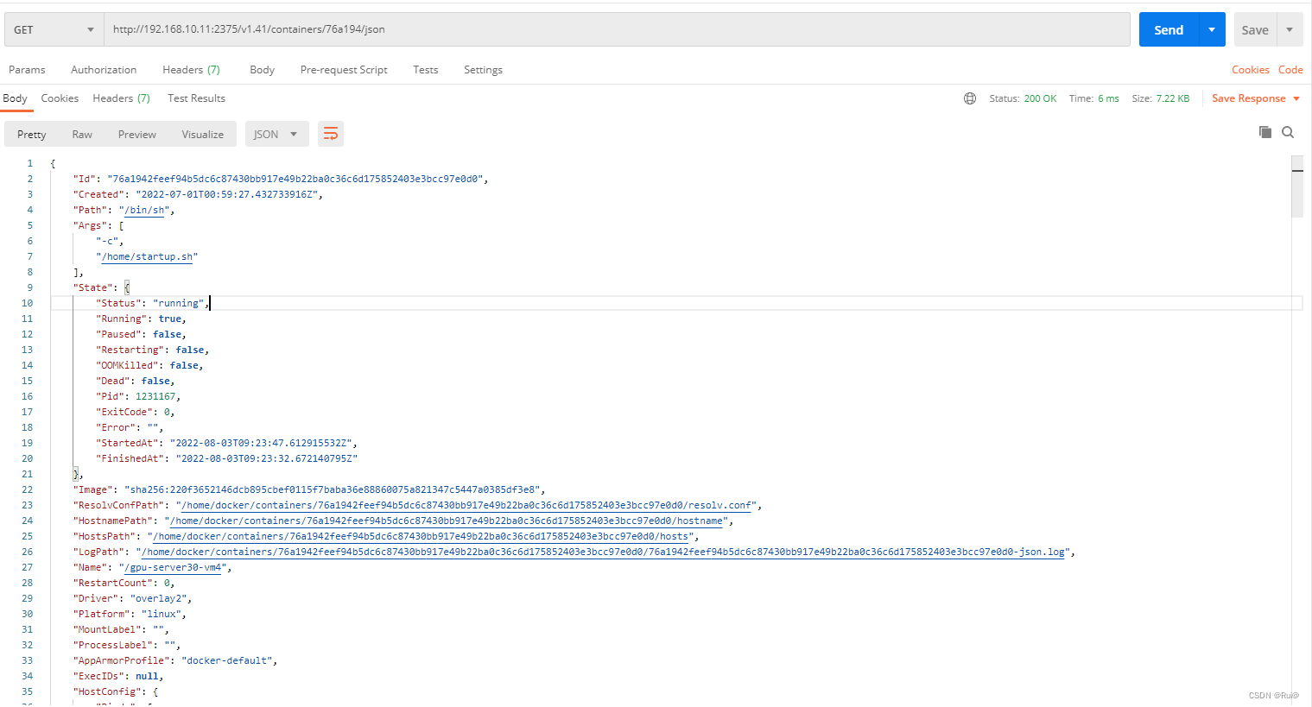This screenshot has width=1312, height=707.
Task: Select the Preview response view
Action: click(136, 134)
